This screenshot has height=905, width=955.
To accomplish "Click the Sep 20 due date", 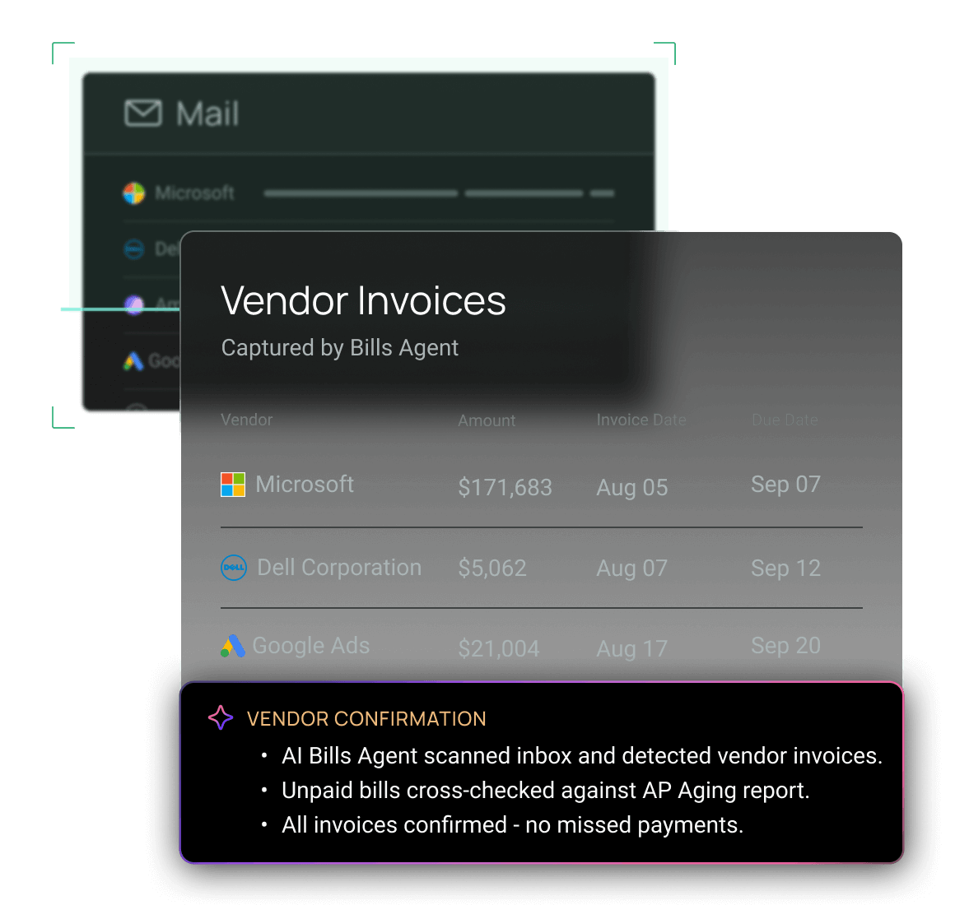I will point(785,646).
